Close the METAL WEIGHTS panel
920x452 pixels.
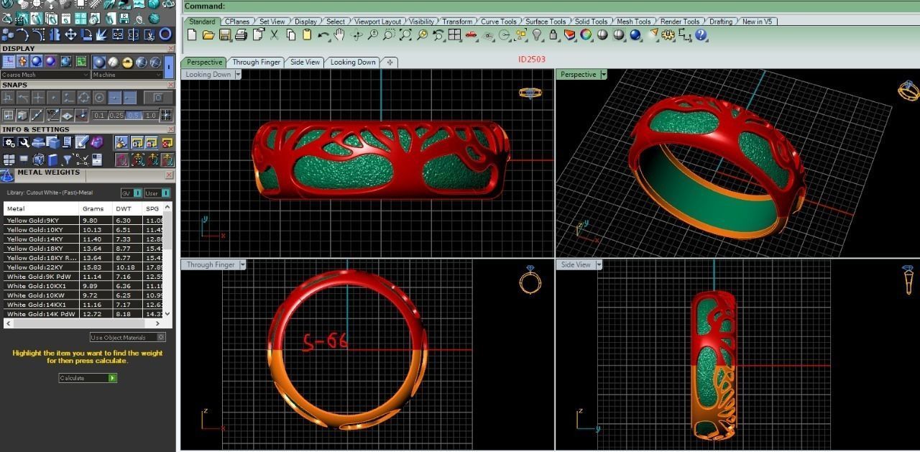coord(169,175)
